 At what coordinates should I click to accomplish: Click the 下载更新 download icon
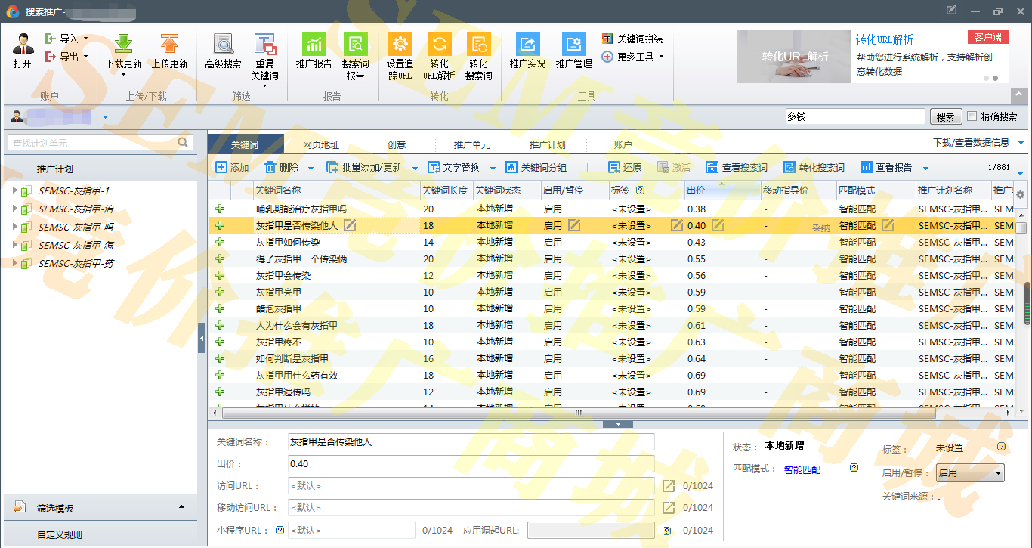click(x=123, y=45)
